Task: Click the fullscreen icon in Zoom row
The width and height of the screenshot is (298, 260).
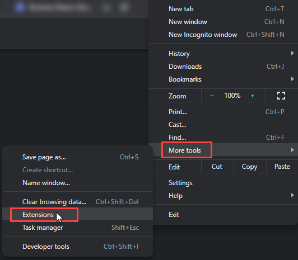Action: coord(281,96)
